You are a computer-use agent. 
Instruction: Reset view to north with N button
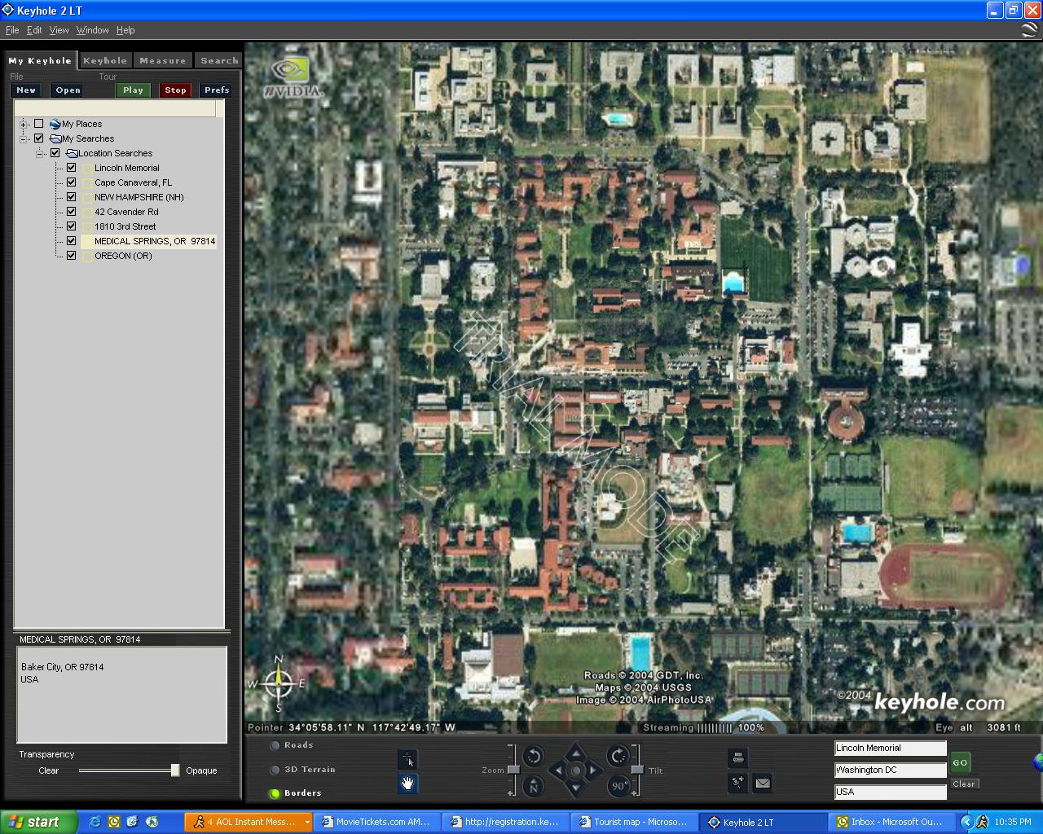[x=534, y=786]
